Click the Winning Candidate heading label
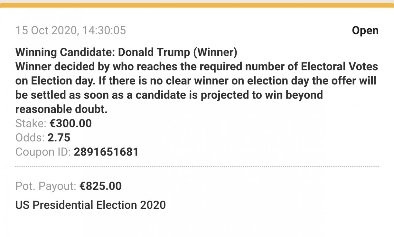This screenshot has height=237, width=394. pyautogui.click(x=65, y=52)
